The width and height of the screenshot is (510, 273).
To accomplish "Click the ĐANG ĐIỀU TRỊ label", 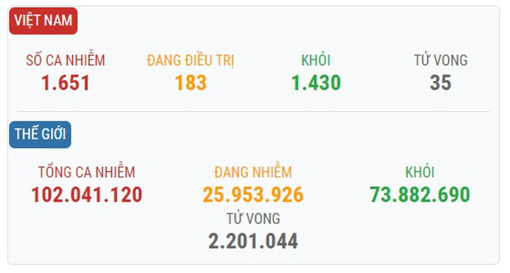I will coord(190,61).
